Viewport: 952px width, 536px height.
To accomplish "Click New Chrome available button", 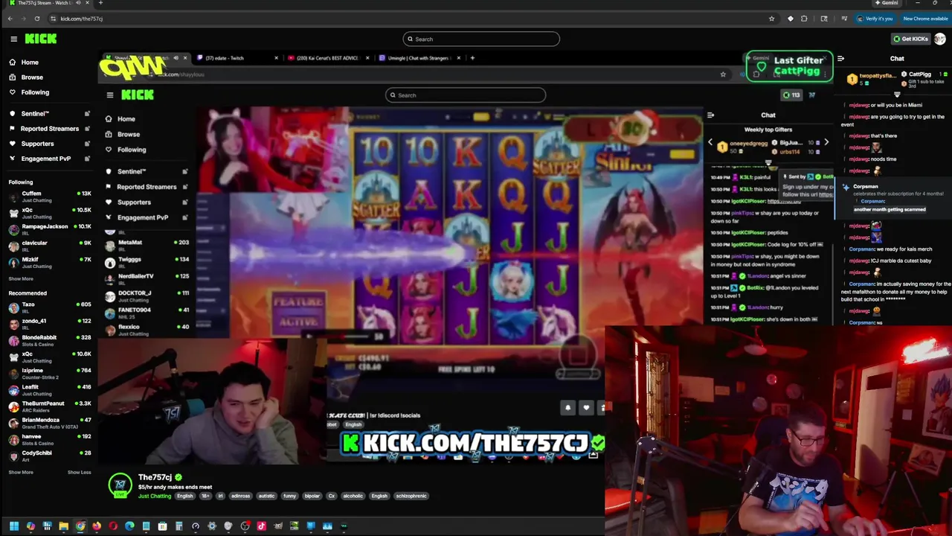I will pyautogui.click(x=925, y=19).
